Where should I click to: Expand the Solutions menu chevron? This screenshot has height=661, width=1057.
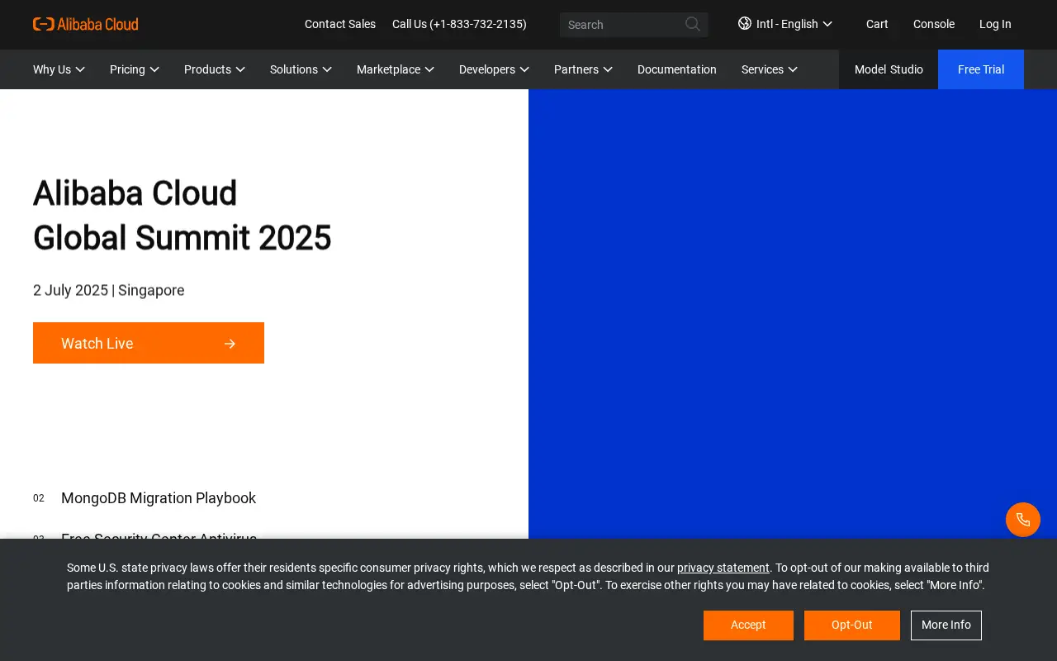coord(327,69)
